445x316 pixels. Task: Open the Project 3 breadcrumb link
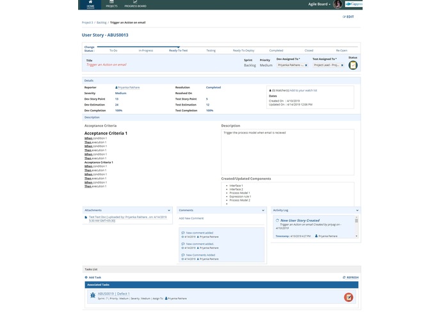click(x=87, y=22)
